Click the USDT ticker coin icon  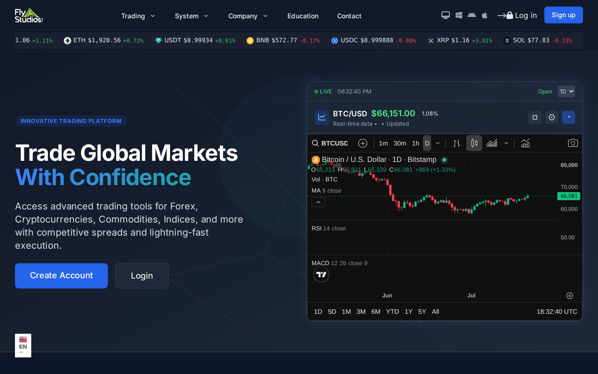pyautogui.click(x=158, y=40)
